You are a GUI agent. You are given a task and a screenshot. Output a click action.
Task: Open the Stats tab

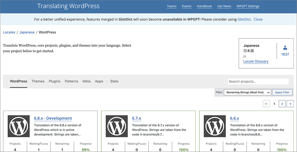114,81
